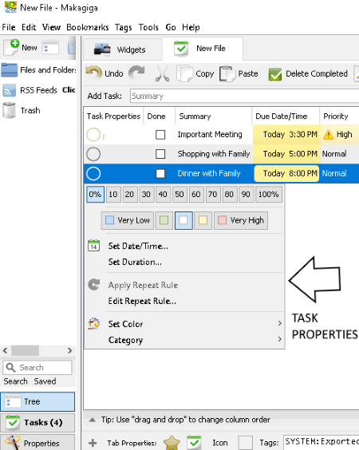Image resolution: width=359 pixels, height=450 pixels.
Task: Click the Cut scissors icon
Action: 163,73
